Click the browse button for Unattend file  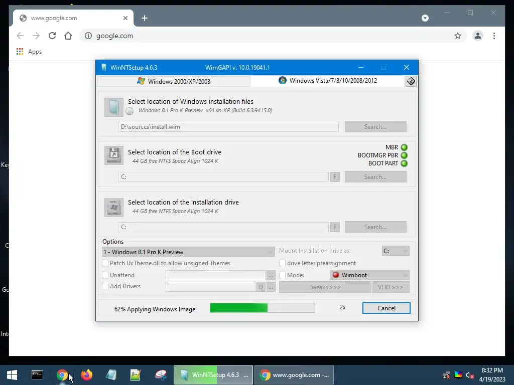tap(271, 276)
